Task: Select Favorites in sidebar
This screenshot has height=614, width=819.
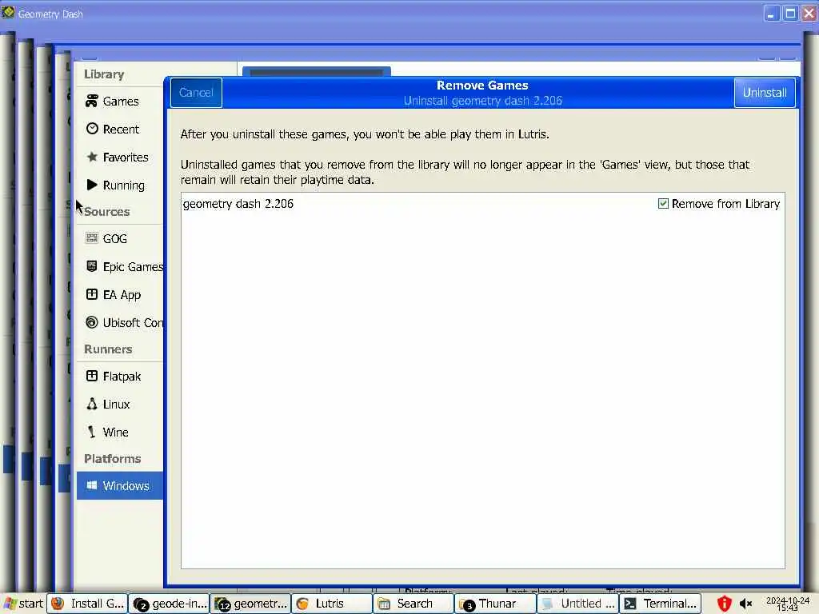Action: coord(120,157)
